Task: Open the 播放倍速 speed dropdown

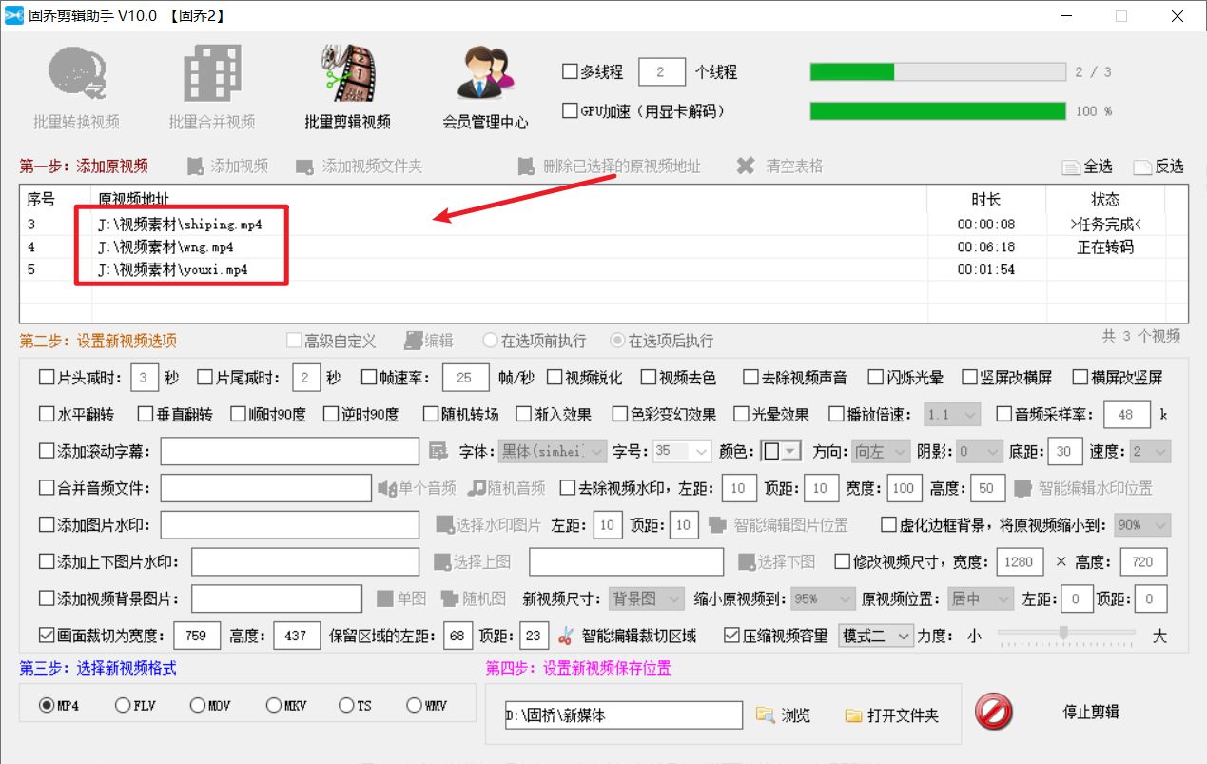Action: 951,415
